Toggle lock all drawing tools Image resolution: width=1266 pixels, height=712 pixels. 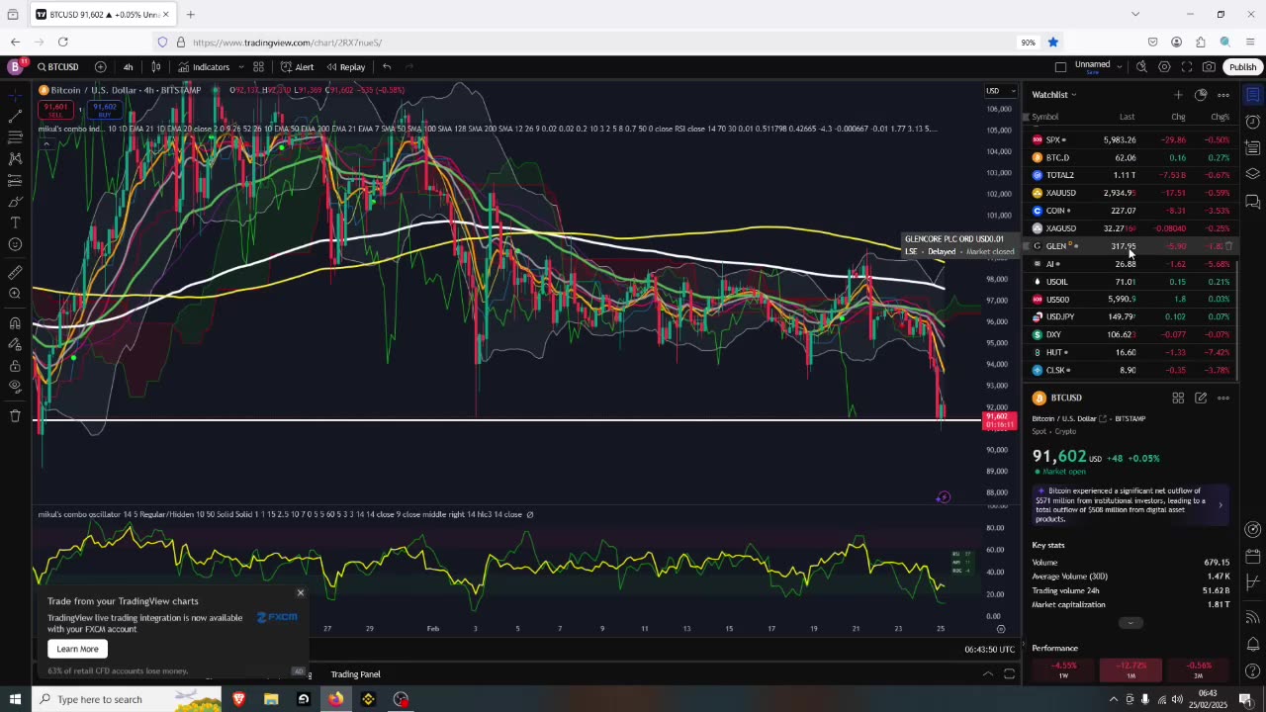click(15, 366)
